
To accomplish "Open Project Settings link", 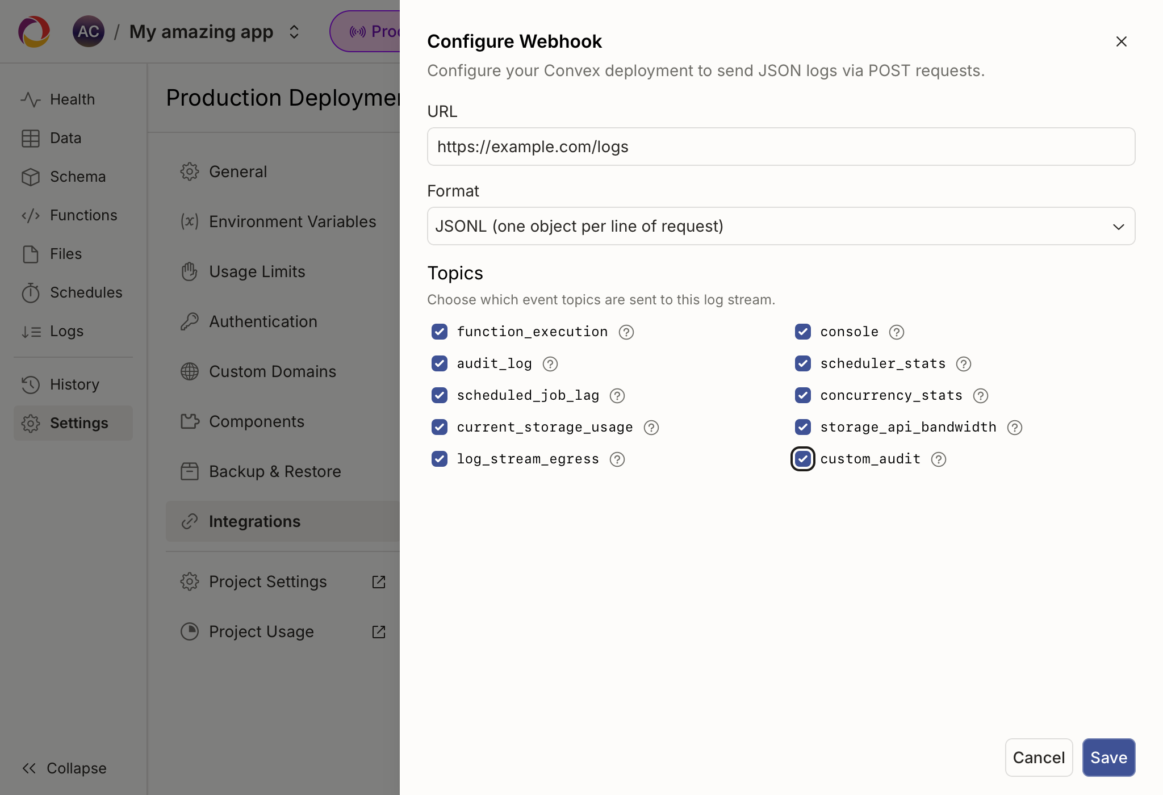I will [x=283, y=581].
